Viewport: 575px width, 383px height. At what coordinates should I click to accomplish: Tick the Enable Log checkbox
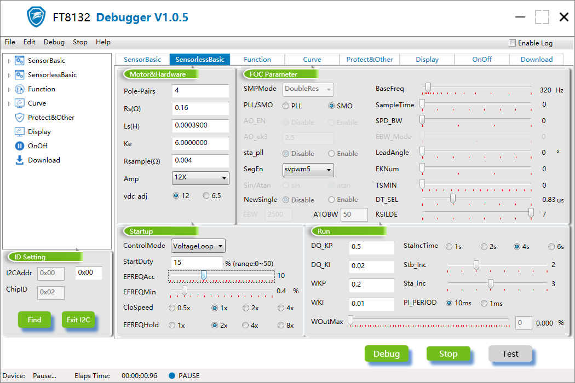(512, 43)
